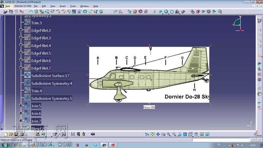
Task: Open the Insert menu
Action: tap(62, 6)
